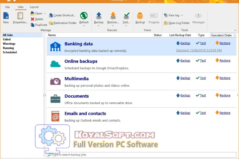Click the green Refresh icon

(x=84, y=16)
